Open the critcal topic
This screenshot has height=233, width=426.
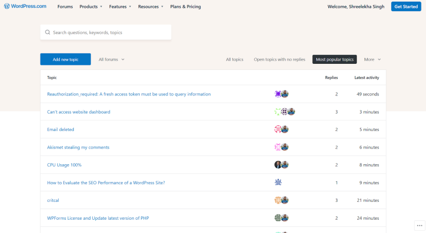(53, 200)
